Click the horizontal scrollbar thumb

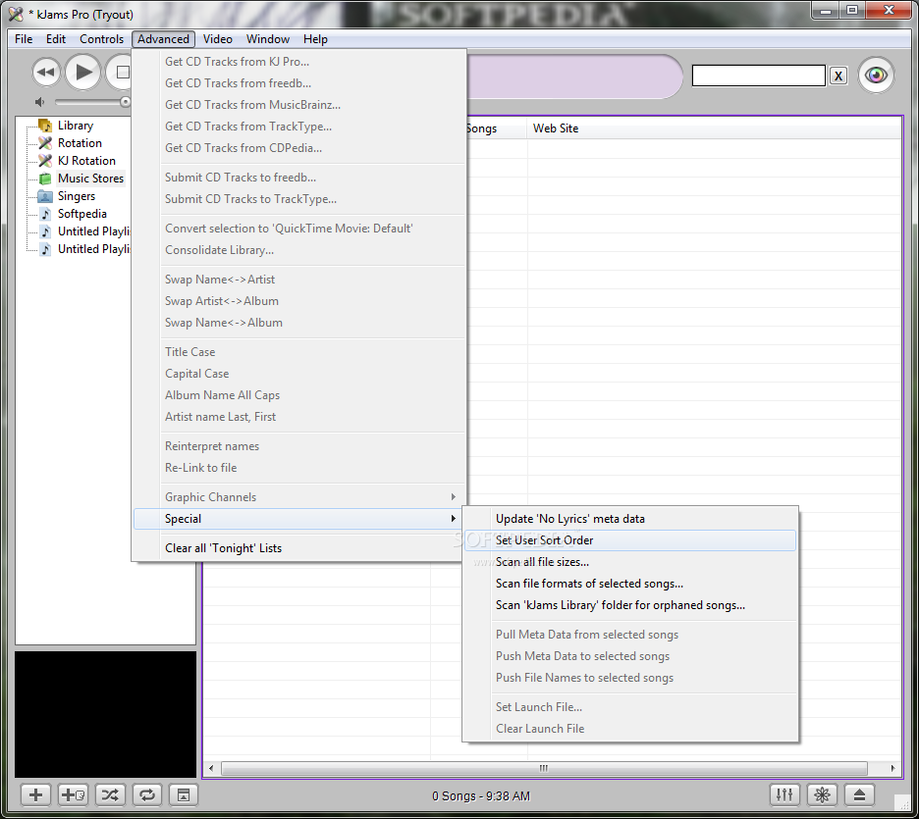(x=544, y=768)
